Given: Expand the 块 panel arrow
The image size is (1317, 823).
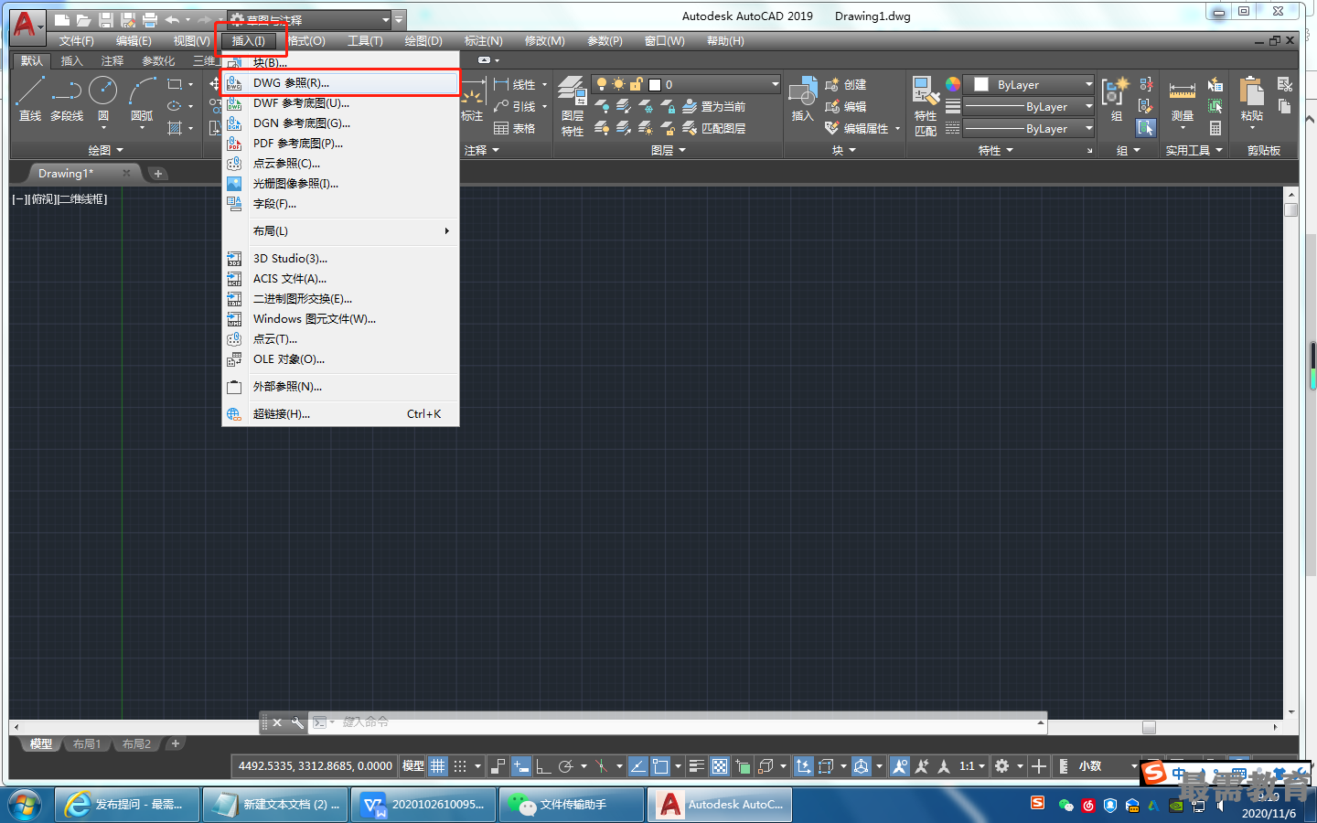Looking at the screenshot, I should point(852,151).
